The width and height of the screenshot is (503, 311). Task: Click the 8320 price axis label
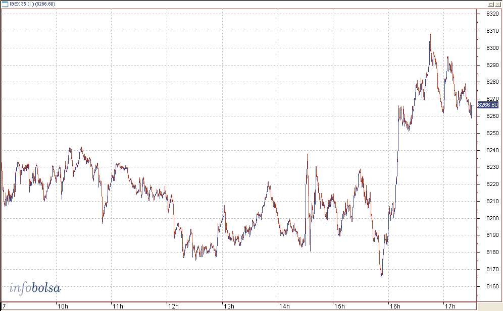pyautogui.click(x=492, y=14)
